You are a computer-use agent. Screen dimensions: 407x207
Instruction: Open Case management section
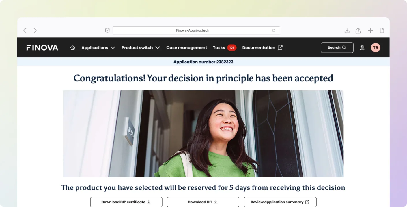(186, 48)
